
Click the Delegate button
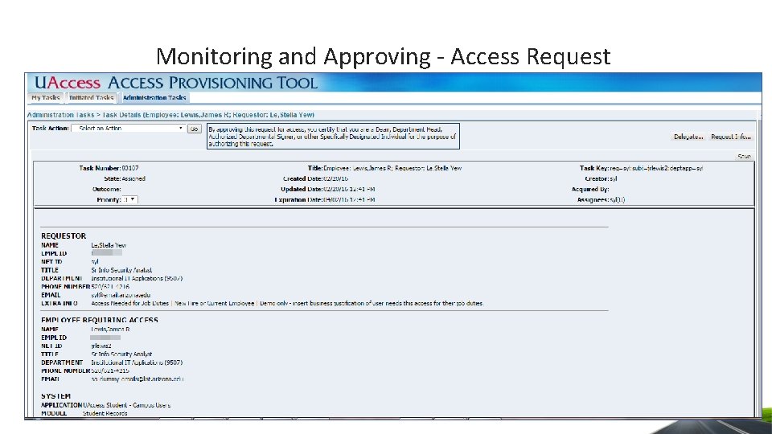688,137
